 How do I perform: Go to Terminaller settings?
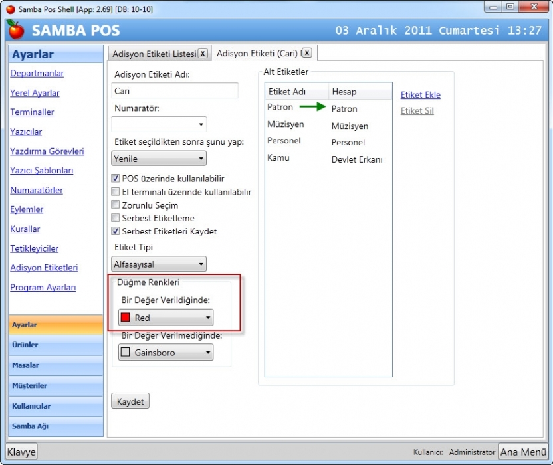tap(32, 112)
